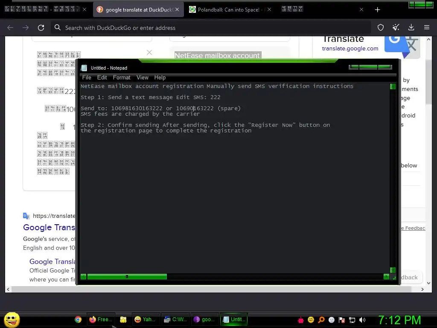Click the white round face tray icon

331,320
